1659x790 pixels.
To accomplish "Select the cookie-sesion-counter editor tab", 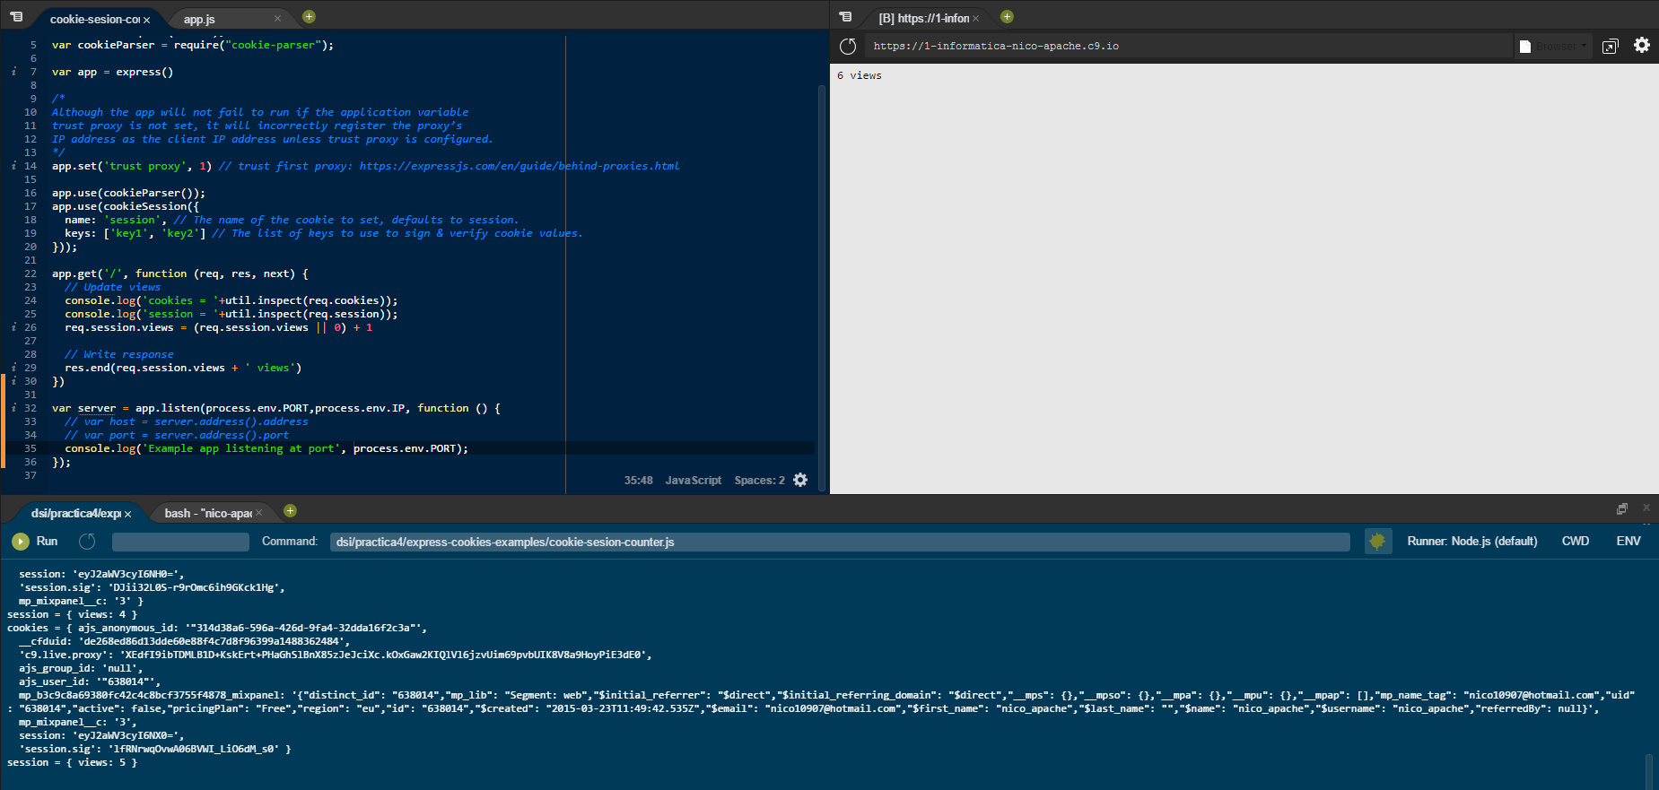I will tap(94, 20).
